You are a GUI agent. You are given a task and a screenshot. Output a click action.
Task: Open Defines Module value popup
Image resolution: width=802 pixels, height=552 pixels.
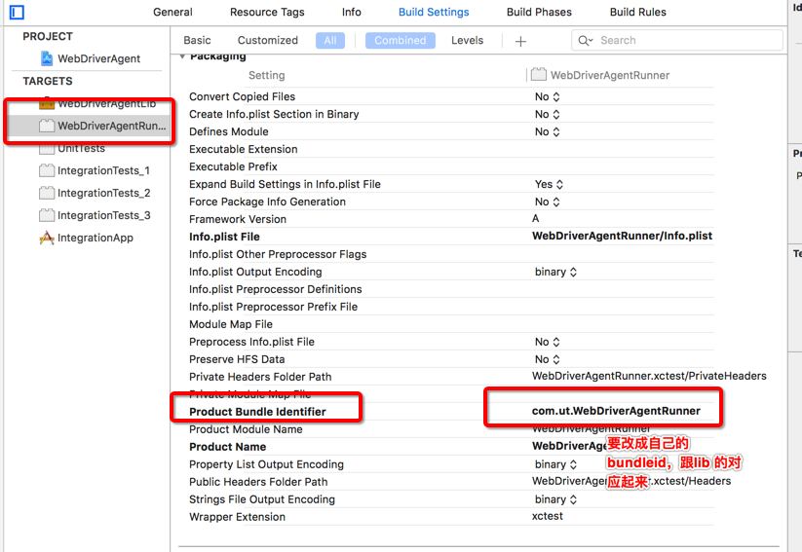[x=548, y=131]
